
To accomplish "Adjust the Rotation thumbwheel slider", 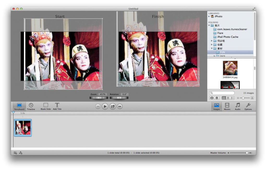I will (x=119, y=98).
